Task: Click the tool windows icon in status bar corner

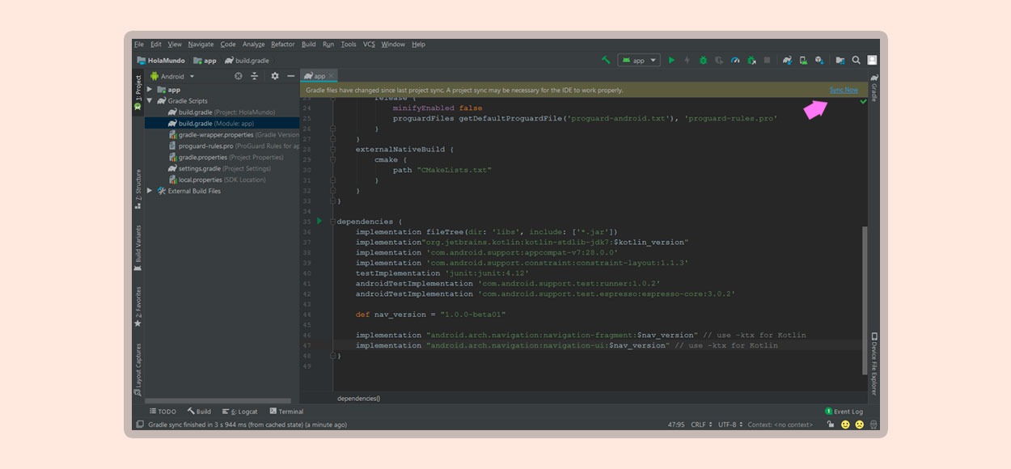Action: [139, 425]
